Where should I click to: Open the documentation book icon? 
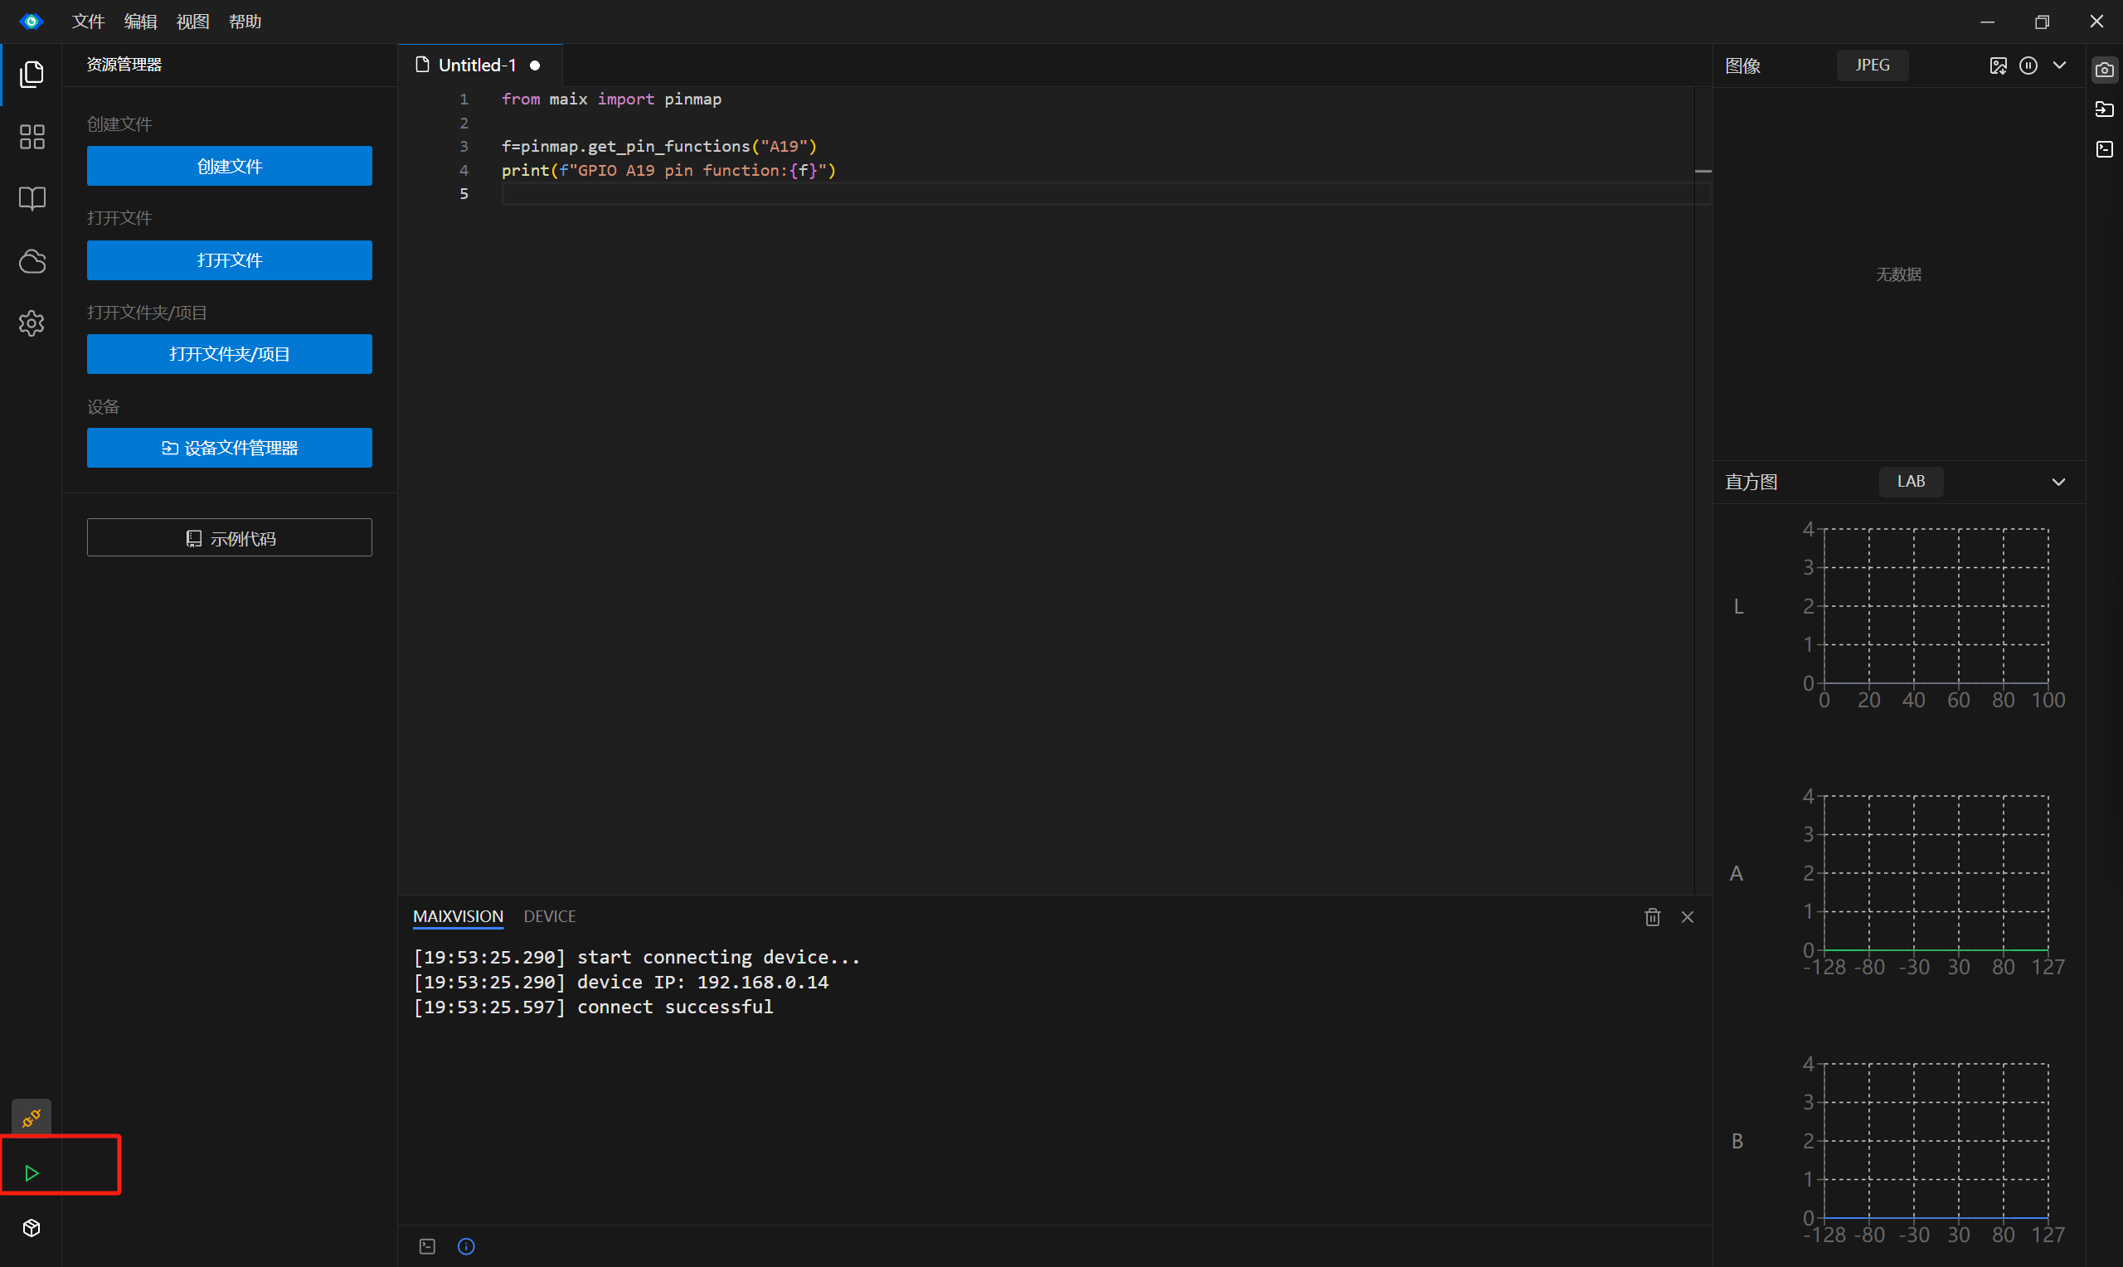tap(32, 199)
